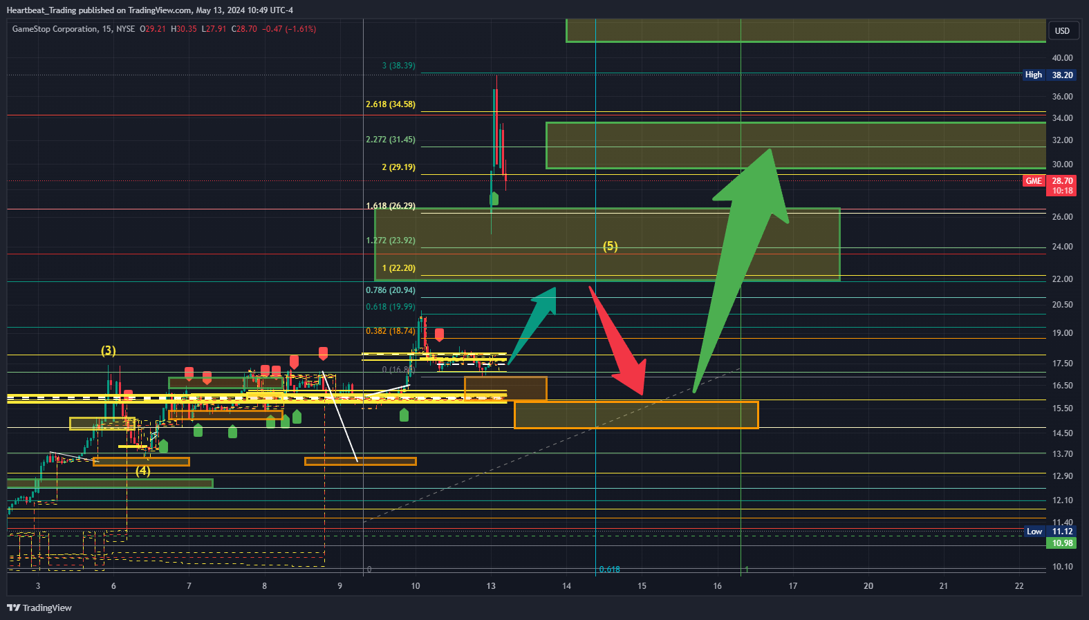
Task: Click 13.70 on the price scale
Action: tap(1062, 454)
